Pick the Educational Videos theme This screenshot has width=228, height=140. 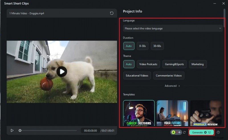click(137, 76)
